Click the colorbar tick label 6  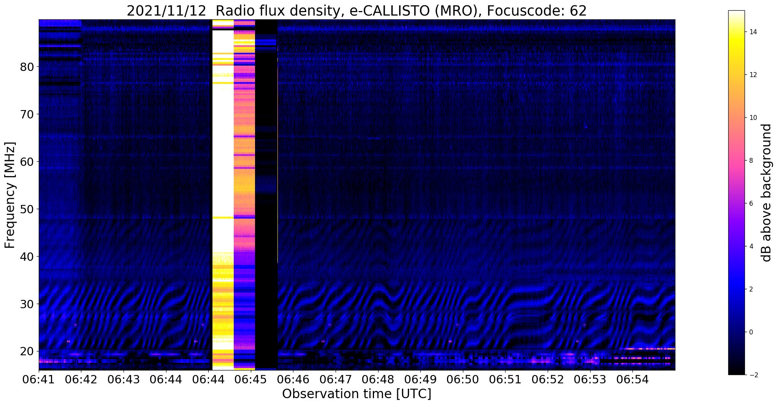pos(751,203)
